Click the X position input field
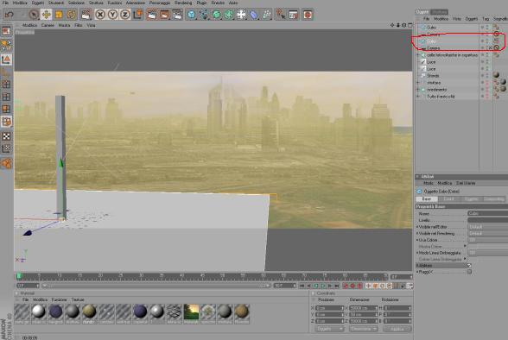Screen dimensions: 508x340 (x=329, y=308)
